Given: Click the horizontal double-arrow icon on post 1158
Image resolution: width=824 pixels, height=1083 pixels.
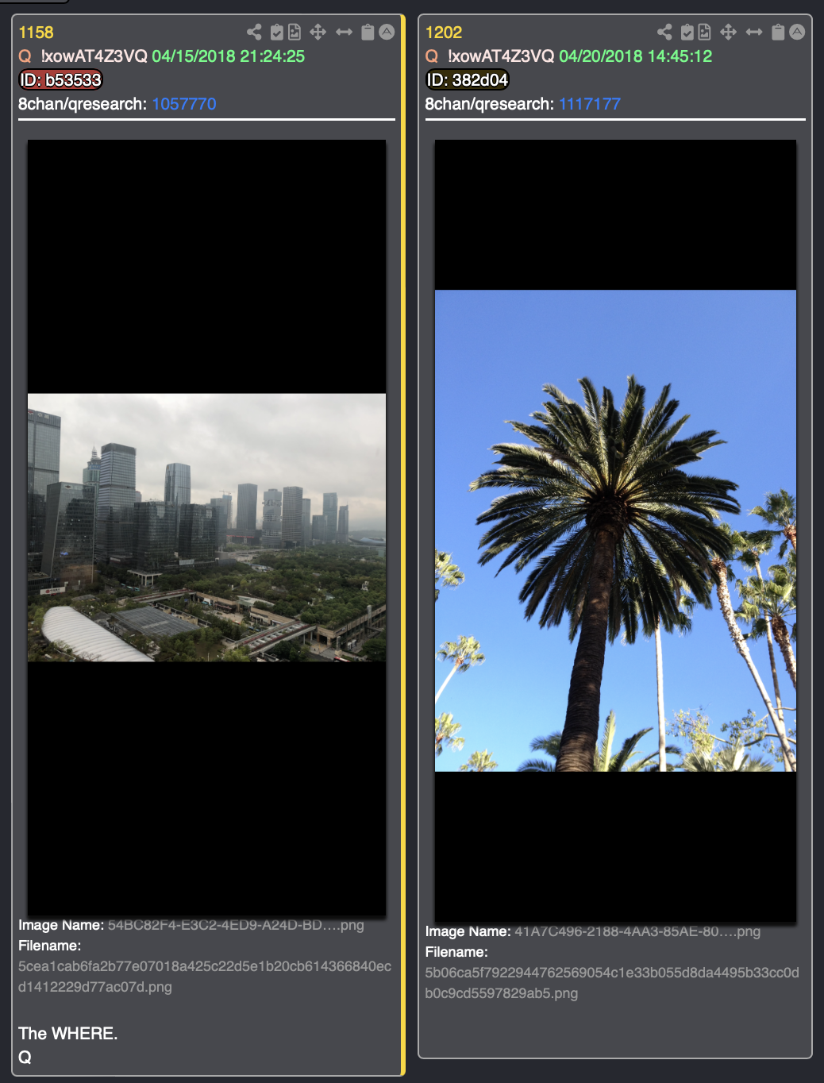Looking at the screenshot, I should click(344, 32).
